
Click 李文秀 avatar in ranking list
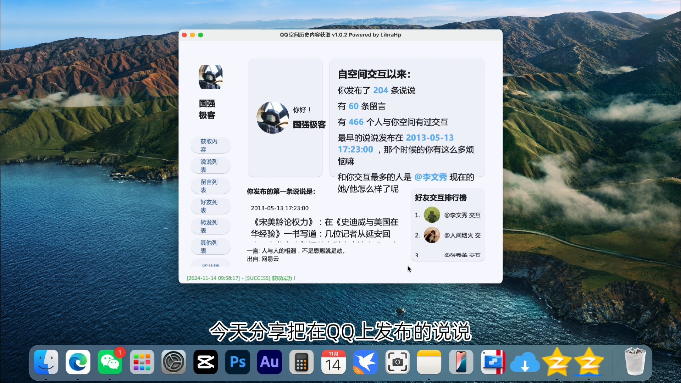432,215
